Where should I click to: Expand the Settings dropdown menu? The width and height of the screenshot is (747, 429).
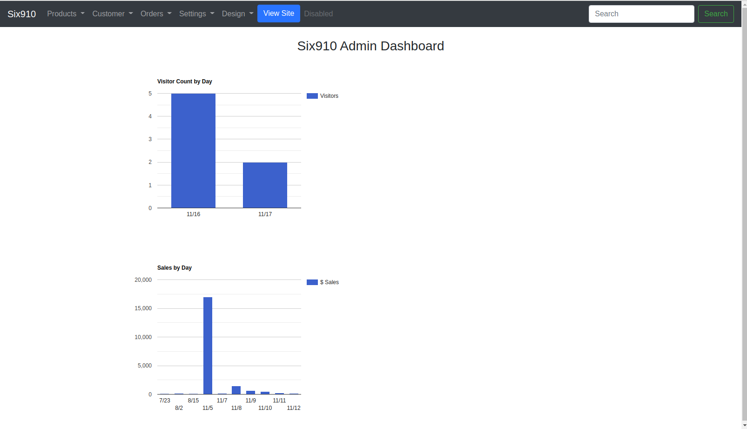197,14
